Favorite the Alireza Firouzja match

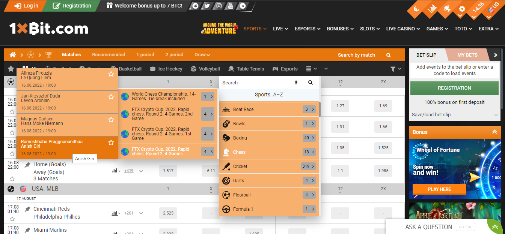(111, 74)
